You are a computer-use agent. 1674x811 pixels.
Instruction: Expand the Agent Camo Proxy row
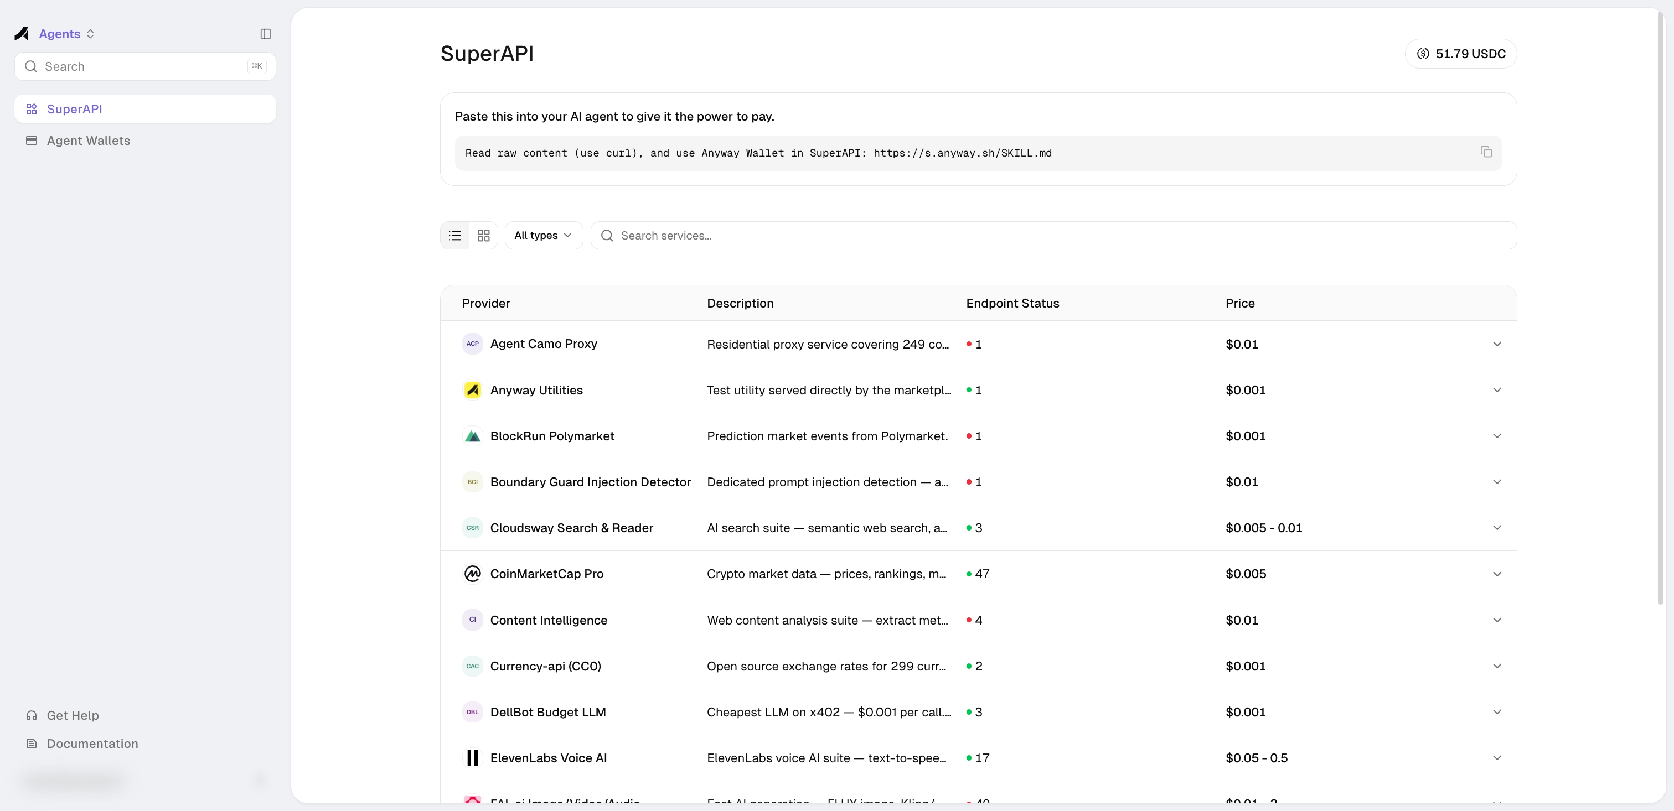point(1497,344)
